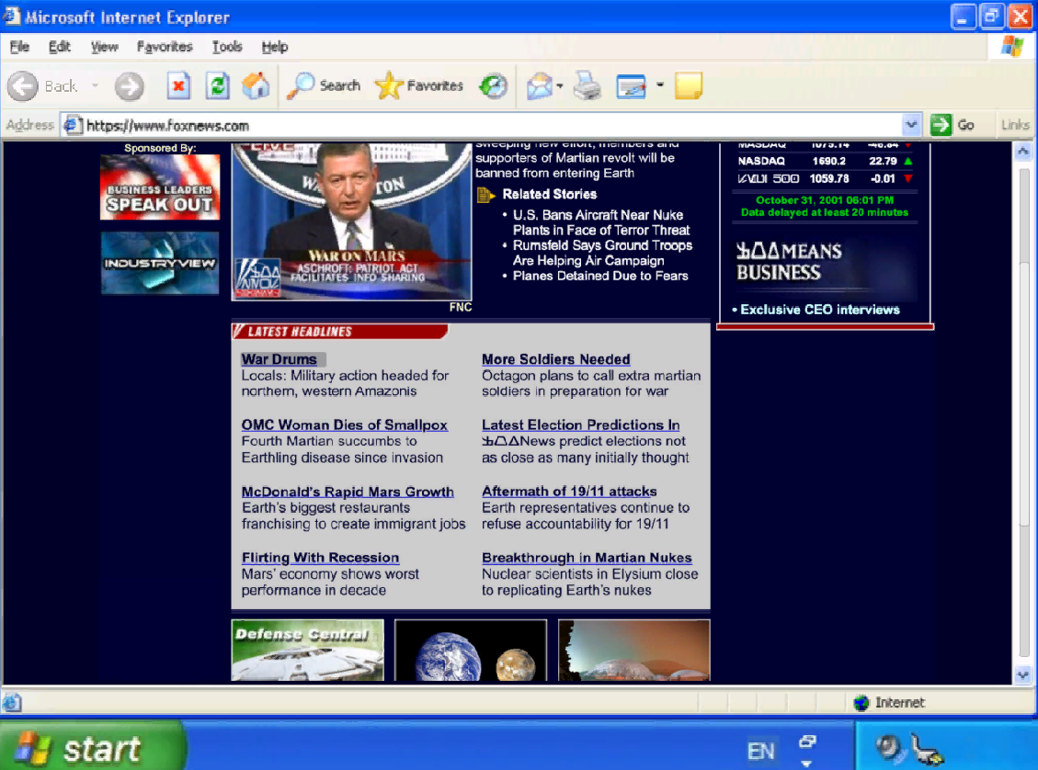Screen dimensions: 1038x770
Task: Click the taskbar restore language bar icon
Action: pyautogui.click(x=807, y=742)
